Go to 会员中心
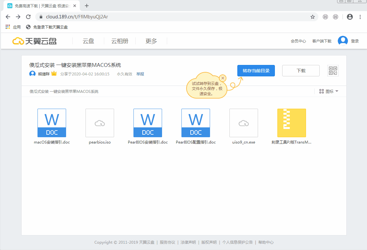 click(x=298, y=41)
